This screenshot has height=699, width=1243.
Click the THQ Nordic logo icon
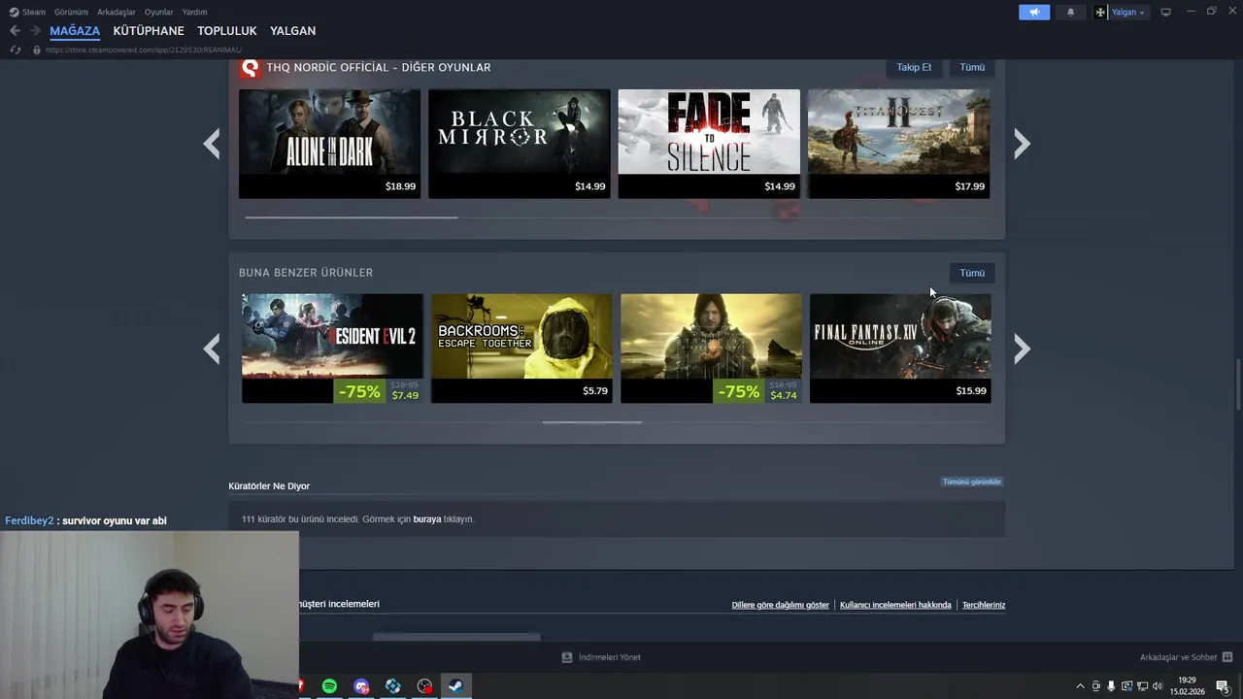[250, 67]
